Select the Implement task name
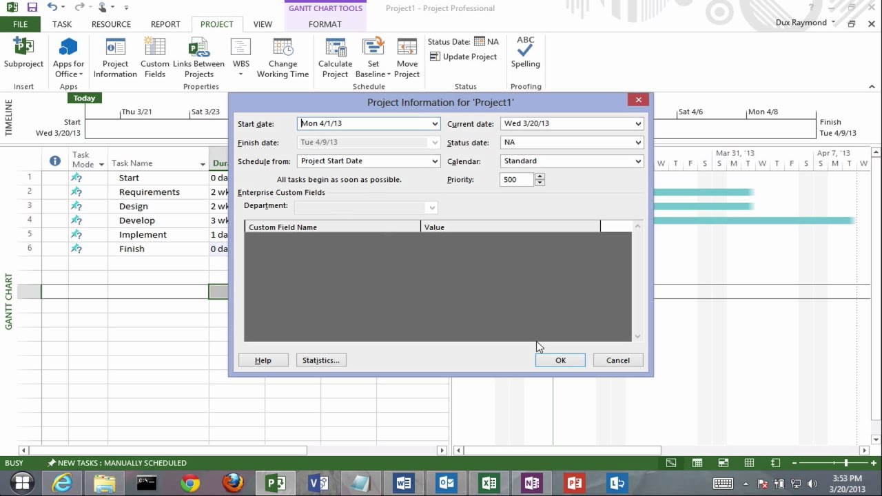This screenshot has height=496, width=882. point(143,235)
